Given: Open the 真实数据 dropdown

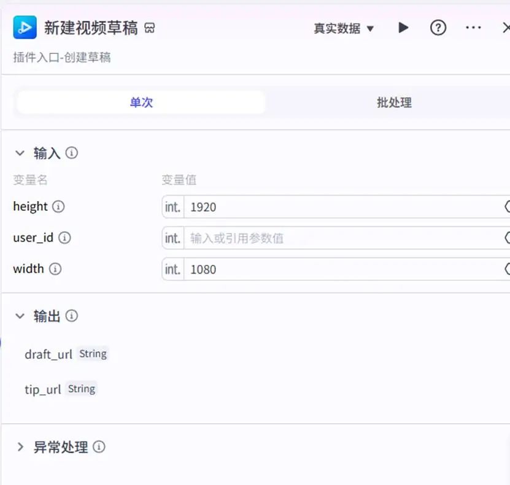Looking at the screenshot, I should point(344,29).
